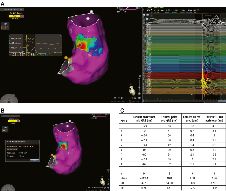Click the blue round button under the vertical slider
Viewport: 226px width, 191px height.
pos(139,94)
